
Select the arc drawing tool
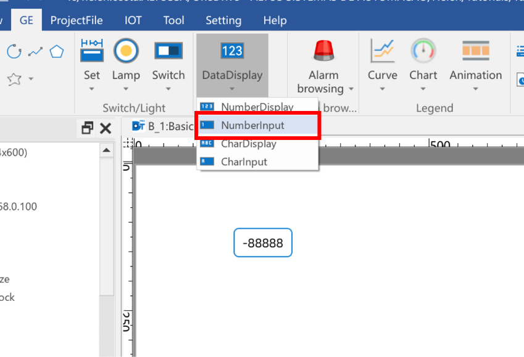point(14,51)
